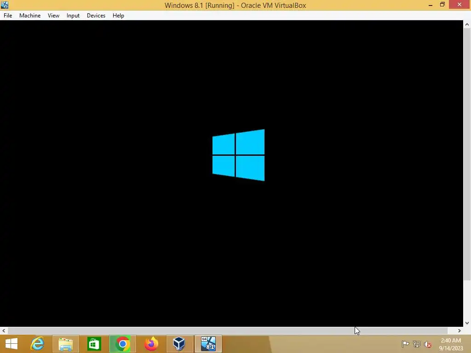
Task: Launch Firefox from the taskbar
Action: coord(151,344)
